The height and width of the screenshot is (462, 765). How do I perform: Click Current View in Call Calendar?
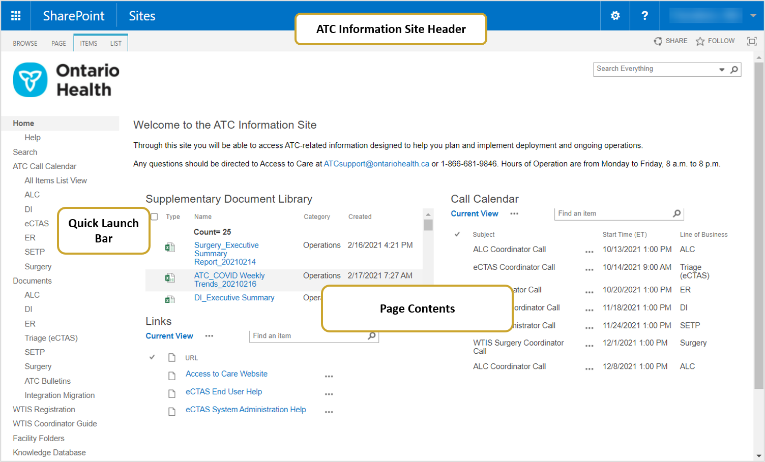[x=475, y=213]
